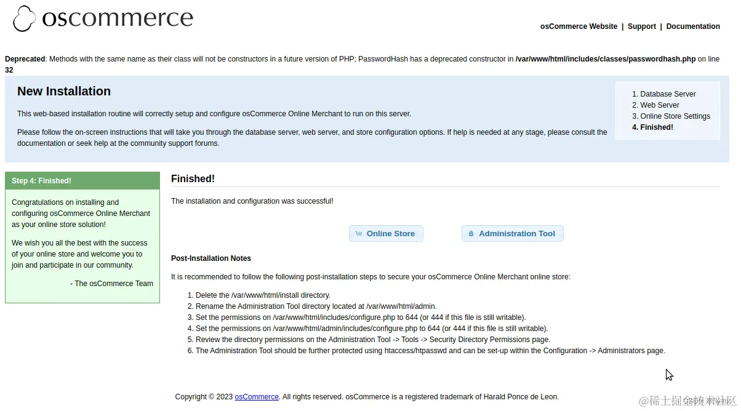Click the 'Finished!' main section heading
The height and width of the screenshot is (411, 741).
(193, 179)
